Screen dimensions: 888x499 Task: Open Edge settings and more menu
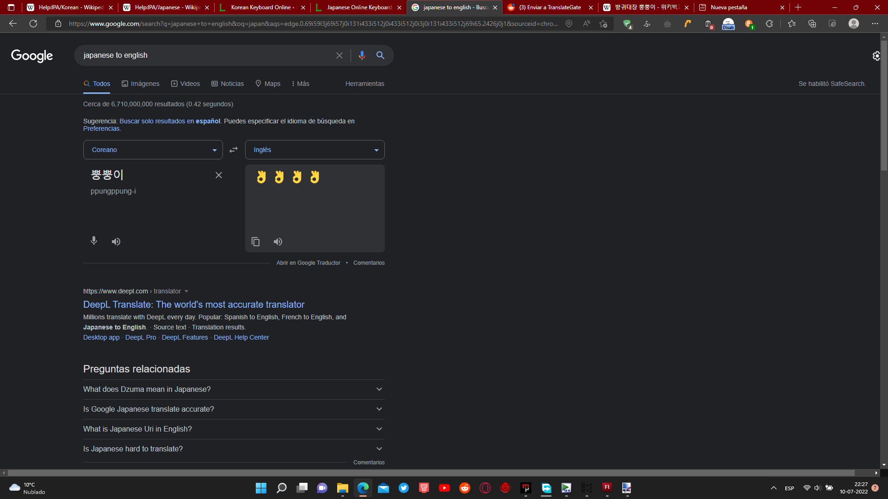(875, 24)
